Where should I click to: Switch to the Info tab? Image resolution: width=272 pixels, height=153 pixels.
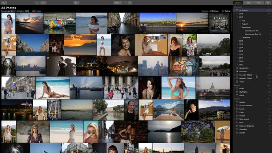pos(259,3)
